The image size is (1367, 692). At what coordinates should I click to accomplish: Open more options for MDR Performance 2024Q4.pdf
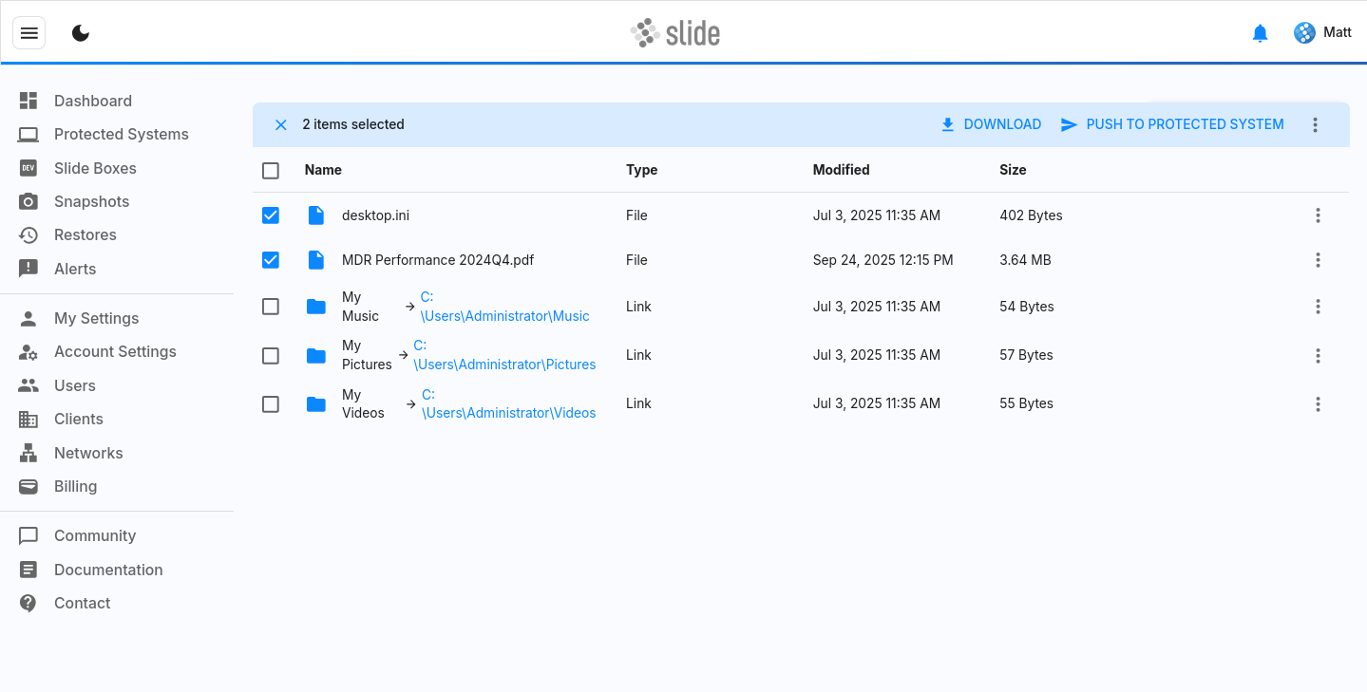click(x=1318, y=260)
